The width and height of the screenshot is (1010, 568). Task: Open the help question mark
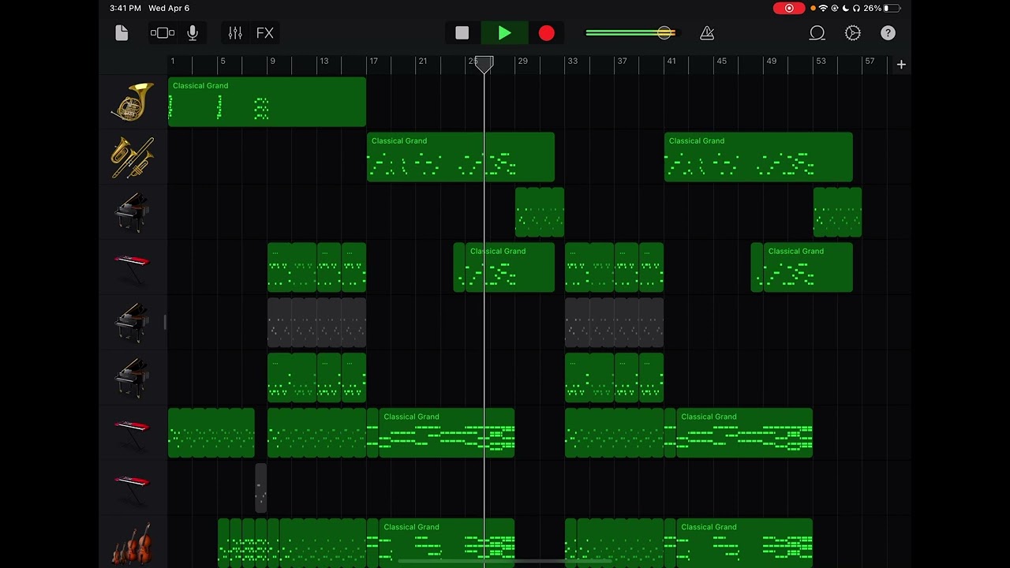[888, 33]
